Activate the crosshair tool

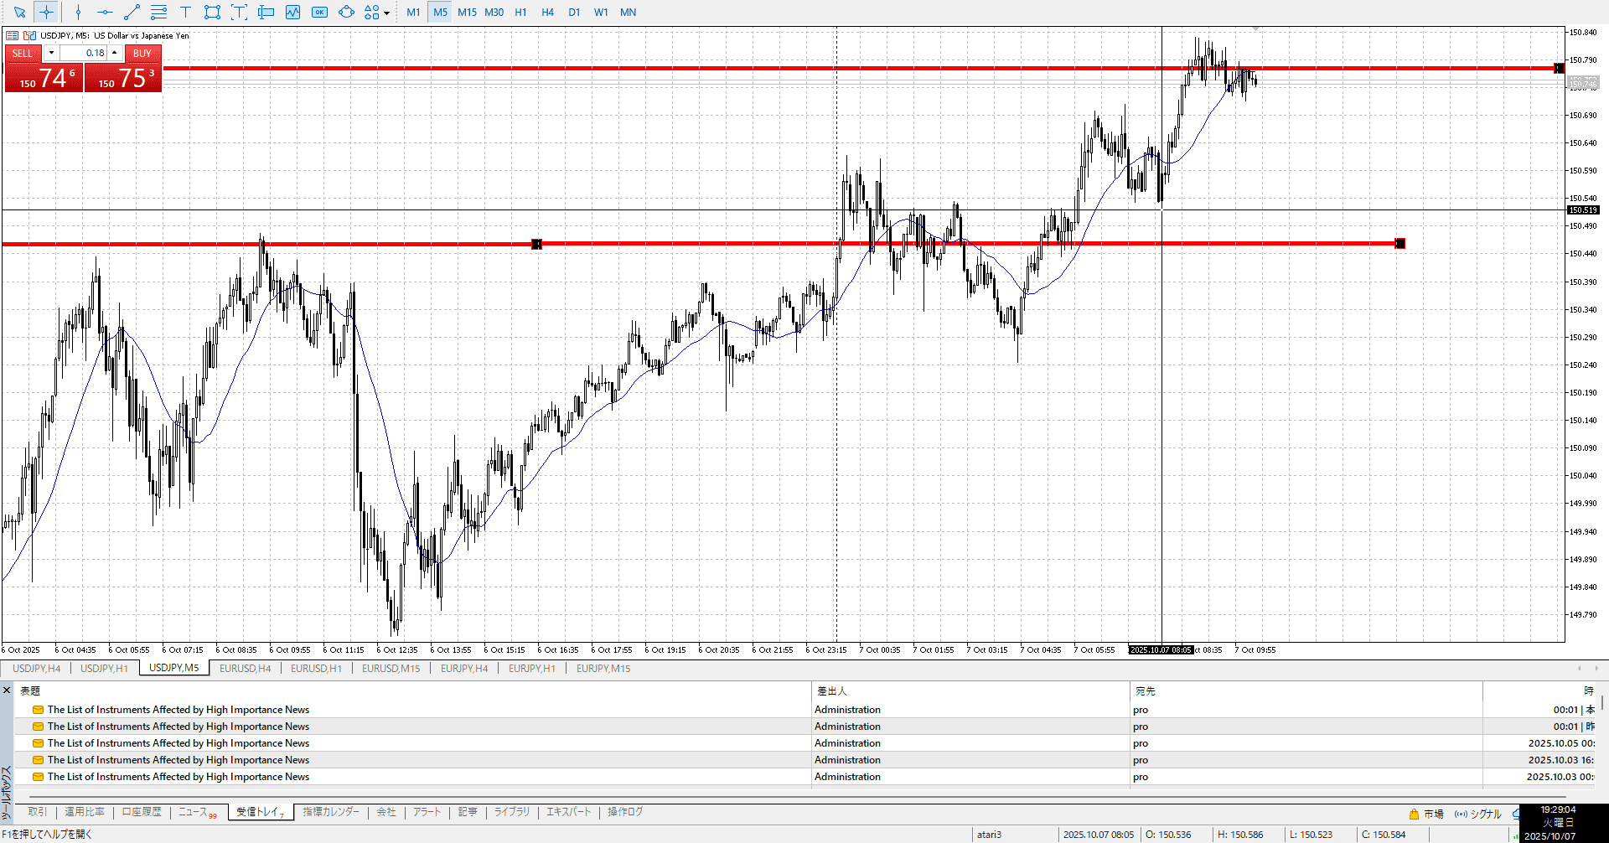pos(46,12)
